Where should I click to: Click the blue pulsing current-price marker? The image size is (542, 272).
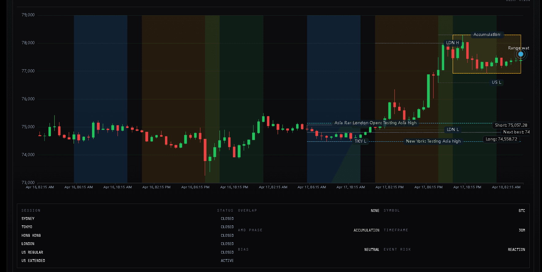pyautogui.click(x=521, y=54)
